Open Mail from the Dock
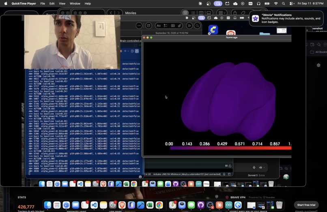 (x=75, y=205)
